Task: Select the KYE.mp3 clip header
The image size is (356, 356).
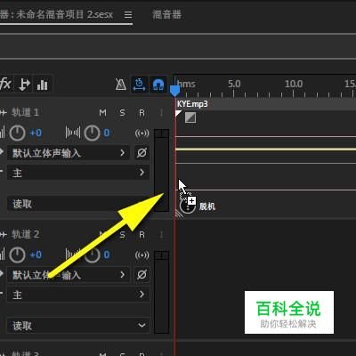Action: click(x=265, y=104)
